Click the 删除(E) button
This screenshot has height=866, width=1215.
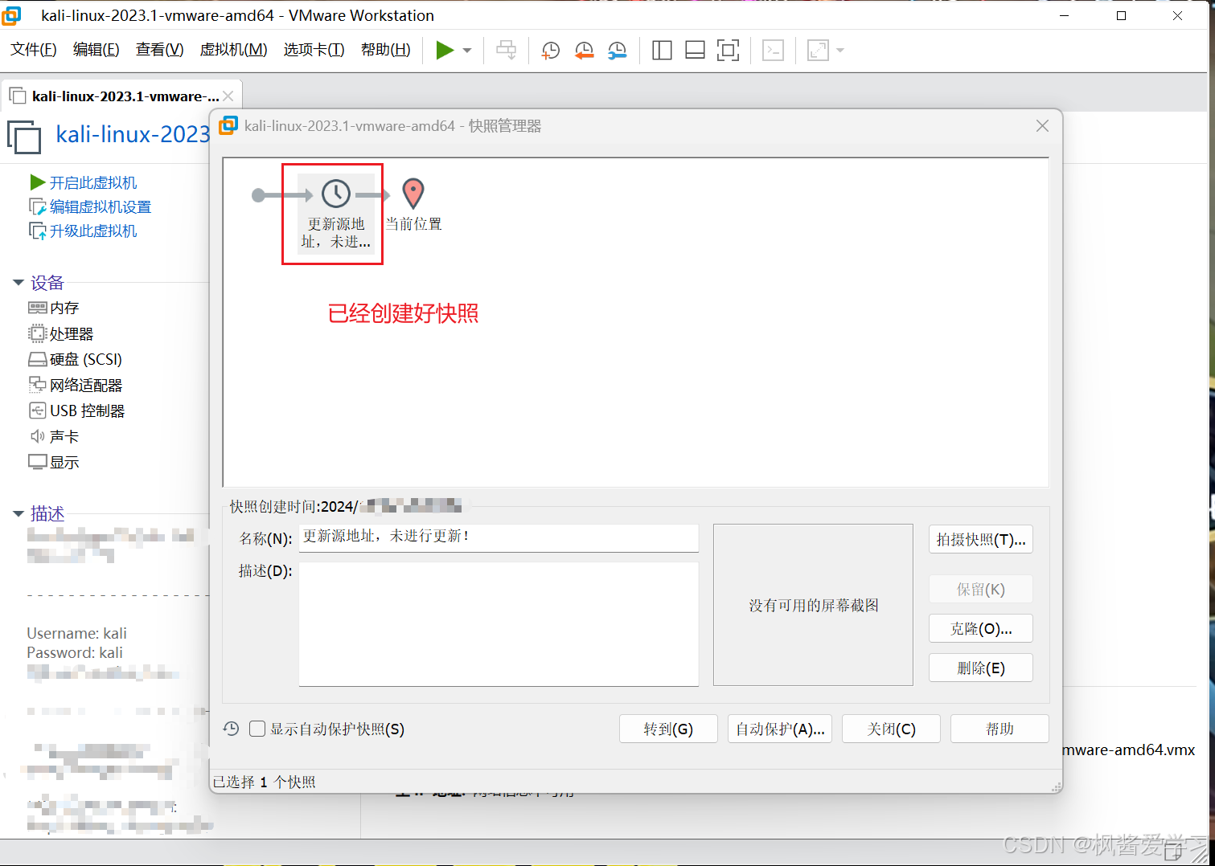[981, 668]
